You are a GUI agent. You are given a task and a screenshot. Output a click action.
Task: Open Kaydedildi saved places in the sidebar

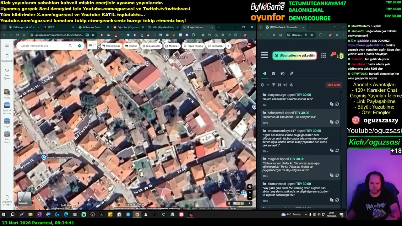[x=7, y=58]
